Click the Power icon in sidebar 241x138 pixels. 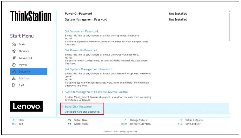click(x=14, y=65)
